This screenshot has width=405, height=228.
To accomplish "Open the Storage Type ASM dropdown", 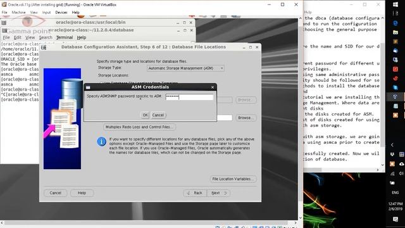I will 185,68.
